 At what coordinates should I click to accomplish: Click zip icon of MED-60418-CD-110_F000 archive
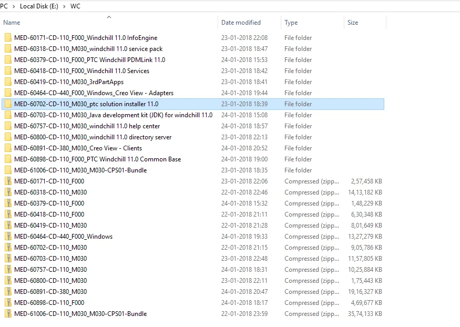click(8, 214)
